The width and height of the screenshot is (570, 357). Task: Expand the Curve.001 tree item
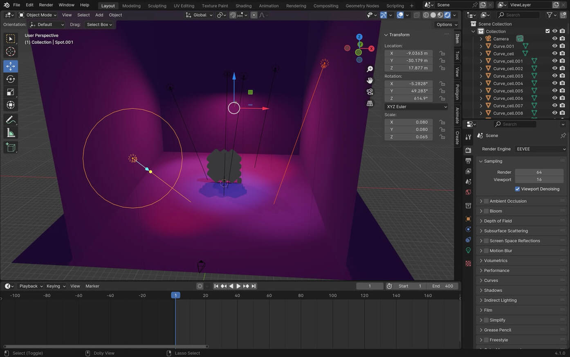point(481,46)
